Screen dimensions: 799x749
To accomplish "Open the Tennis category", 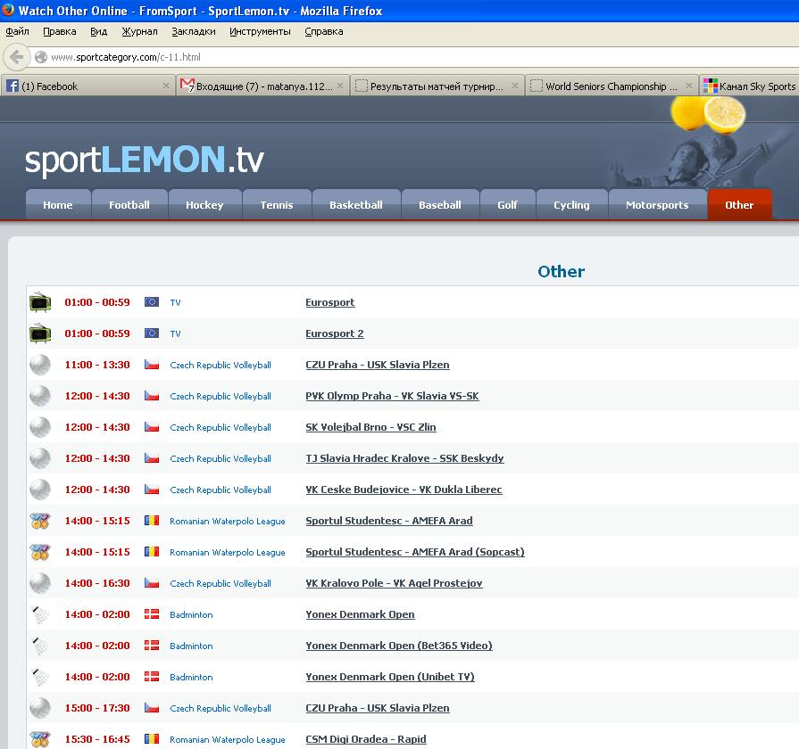I will (277, 204).
